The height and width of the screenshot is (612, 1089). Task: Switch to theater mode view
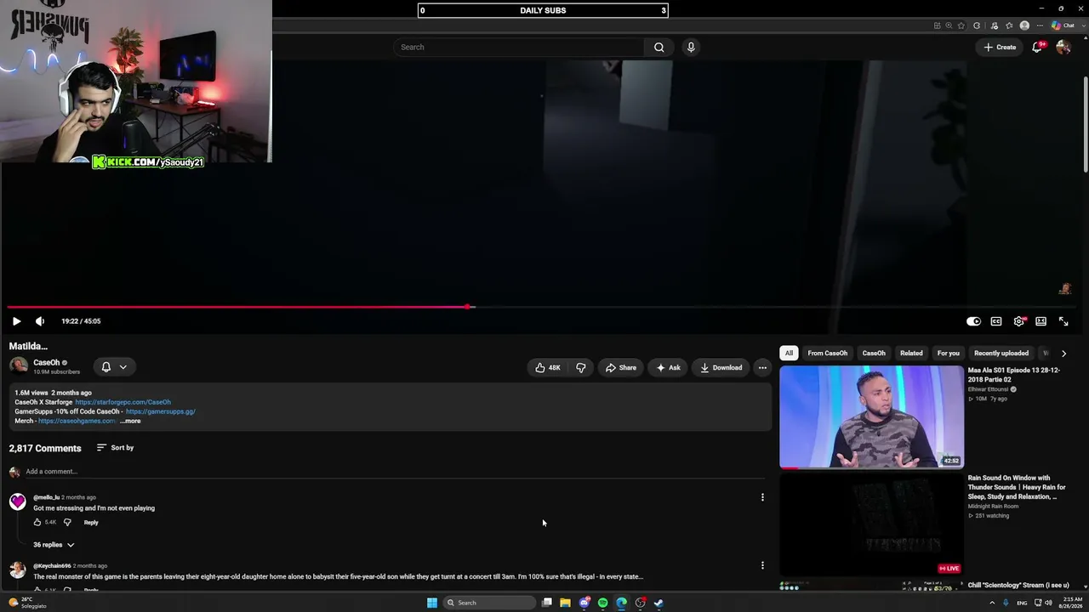tap(1041, 321)
